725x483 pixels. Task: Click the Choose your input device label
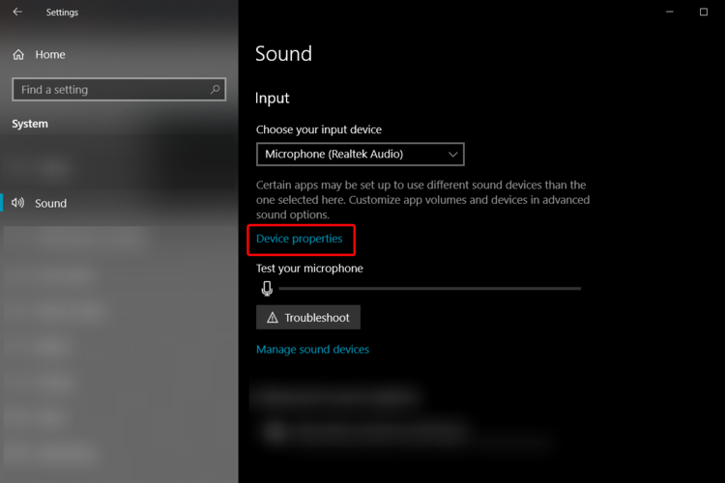(319, 129)
